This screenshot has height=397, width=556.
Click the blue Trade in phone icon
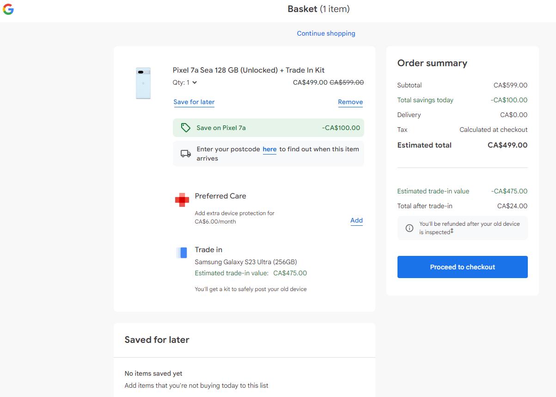click(x=182, y=253)
